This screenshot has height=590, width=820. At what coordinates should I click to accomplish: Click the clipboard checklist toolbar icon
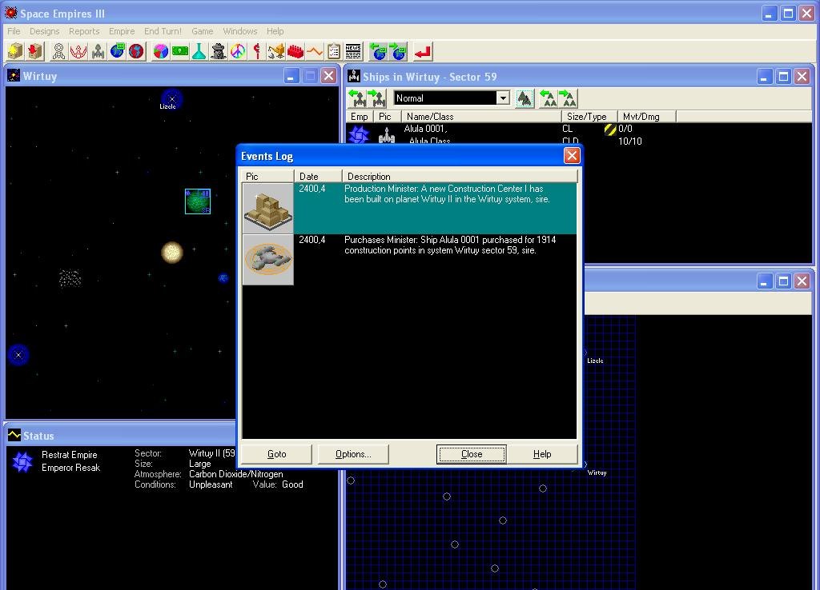coord(334,51)
